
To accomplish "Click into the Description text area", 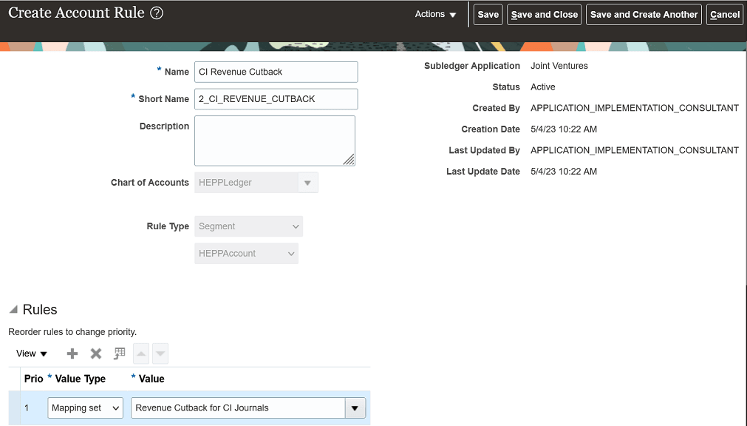I will tap(274, 141).
